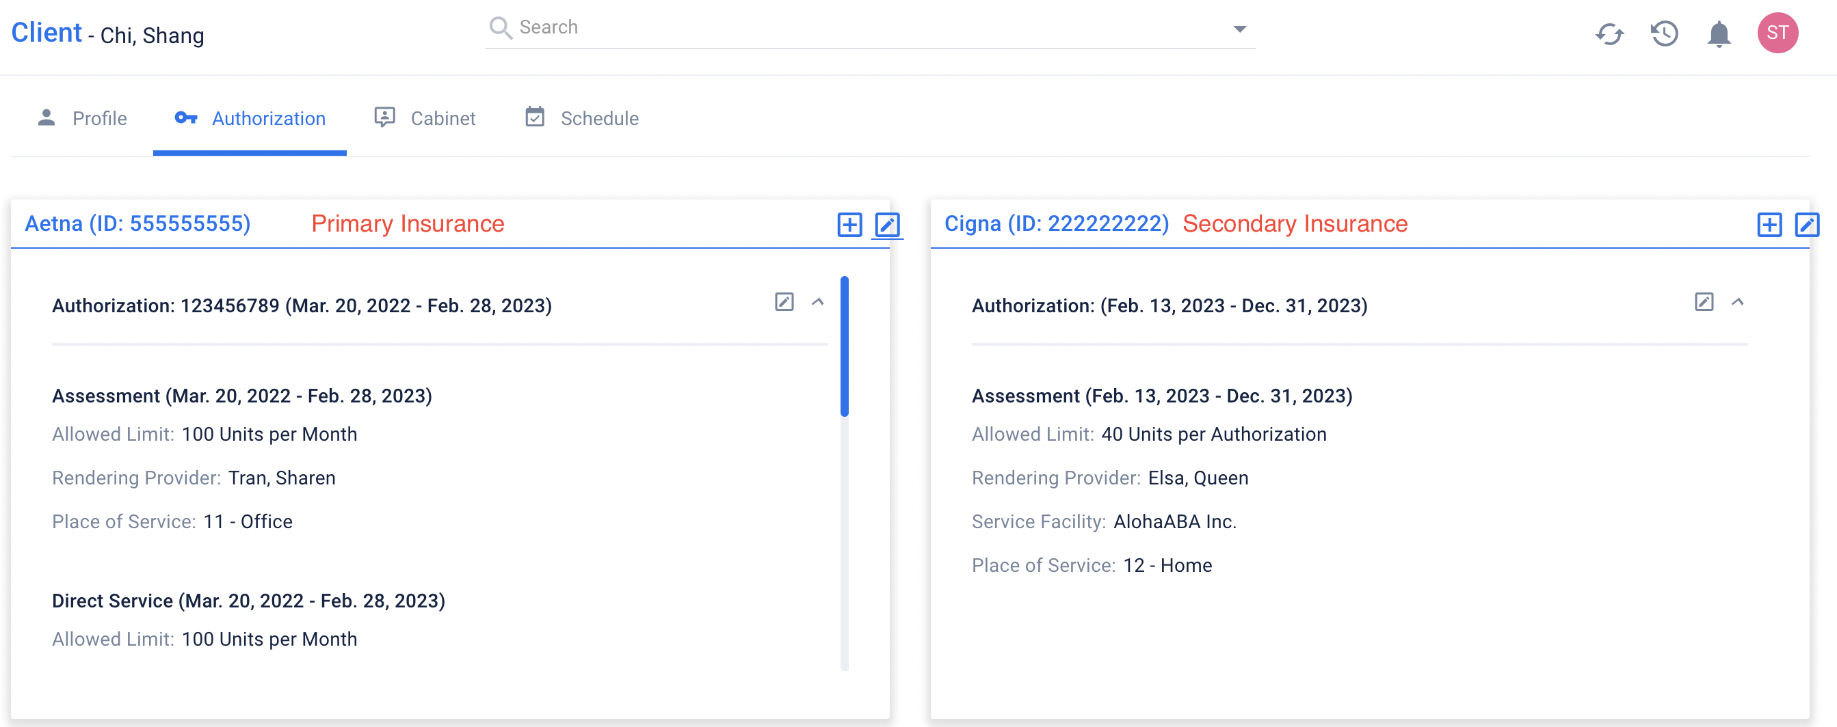
Task: Click the search magnifier icon
Action: pos(501,27)
